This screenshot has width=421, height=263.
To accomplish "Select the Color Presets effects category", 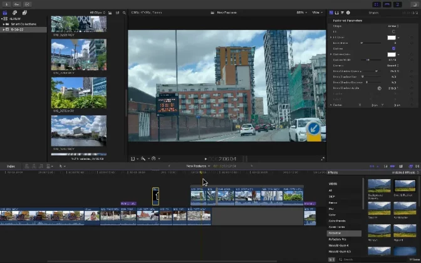I will click(x=337, y=220).
